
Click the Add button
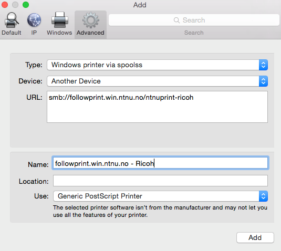(x=255, y=237)
